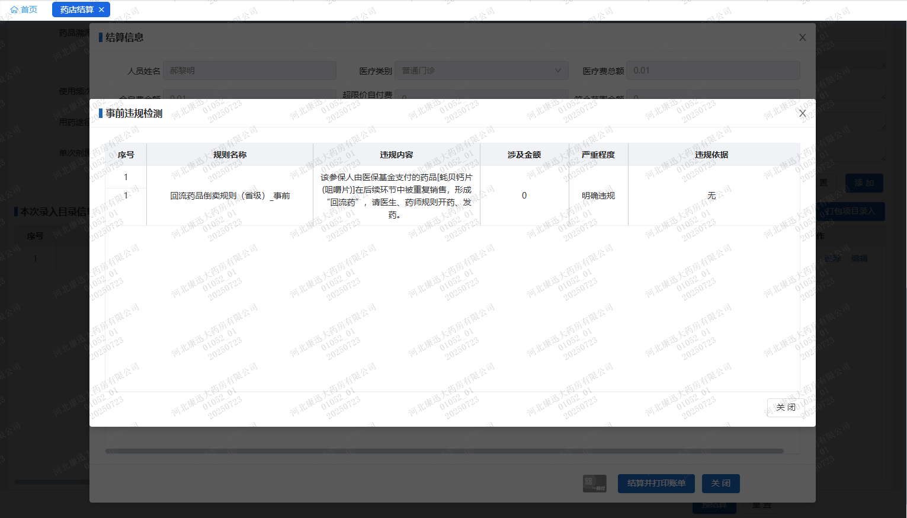Click the 关闭 button beside 结算并打印账单
The height and width of the screenshot is (518, 907).
720,483
